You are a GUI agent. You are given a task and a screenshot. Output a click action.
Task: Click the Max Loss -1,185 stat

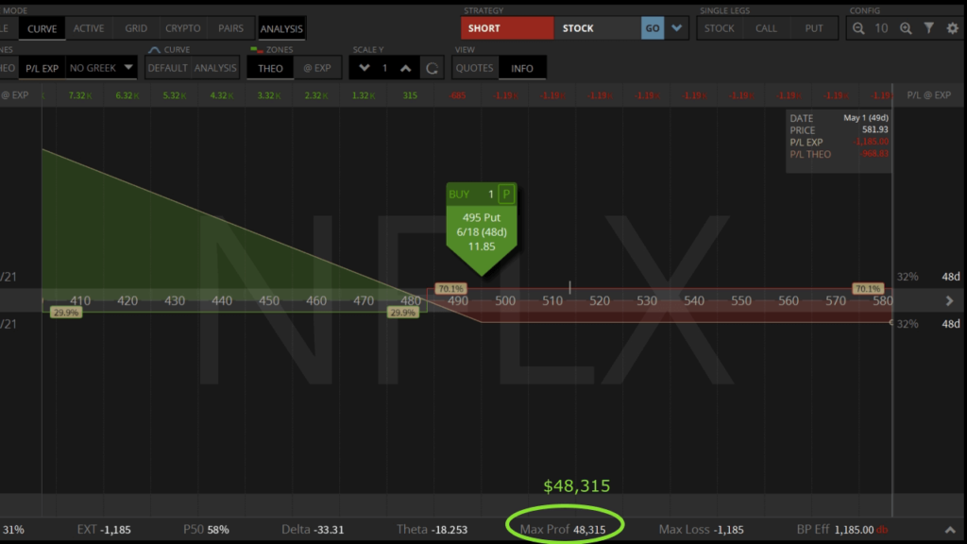tap(702, 530)
